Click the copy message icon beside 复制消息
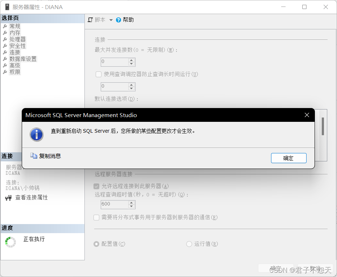 click(x=34, y=156)
